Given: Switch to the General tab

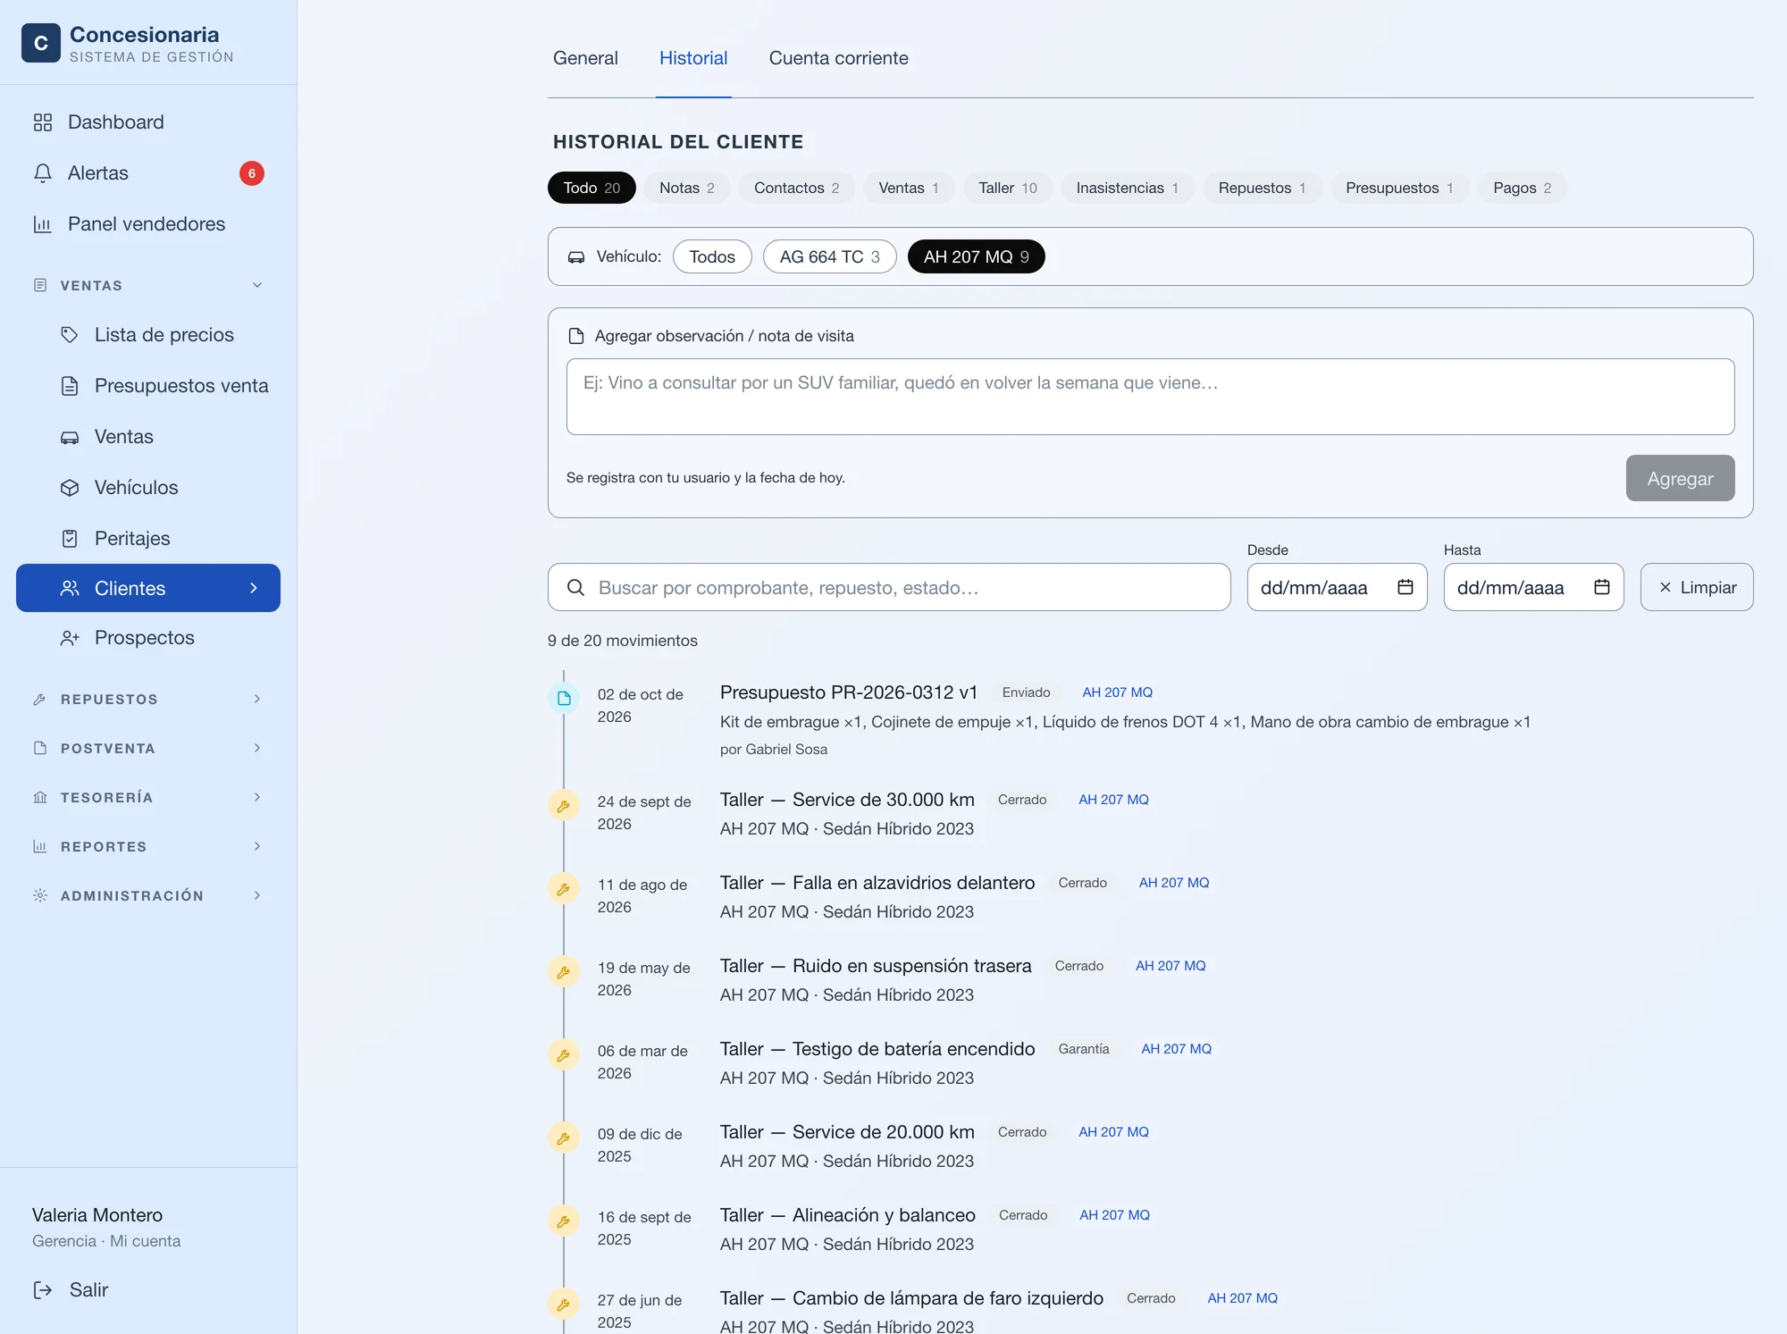Looking at the screenshot, I should coord(585,58).
